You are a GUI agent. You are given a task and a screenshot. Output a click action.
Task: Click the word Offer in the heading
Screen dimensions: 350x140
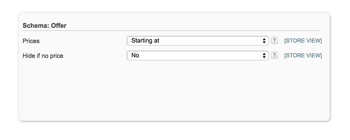[58, 26]
